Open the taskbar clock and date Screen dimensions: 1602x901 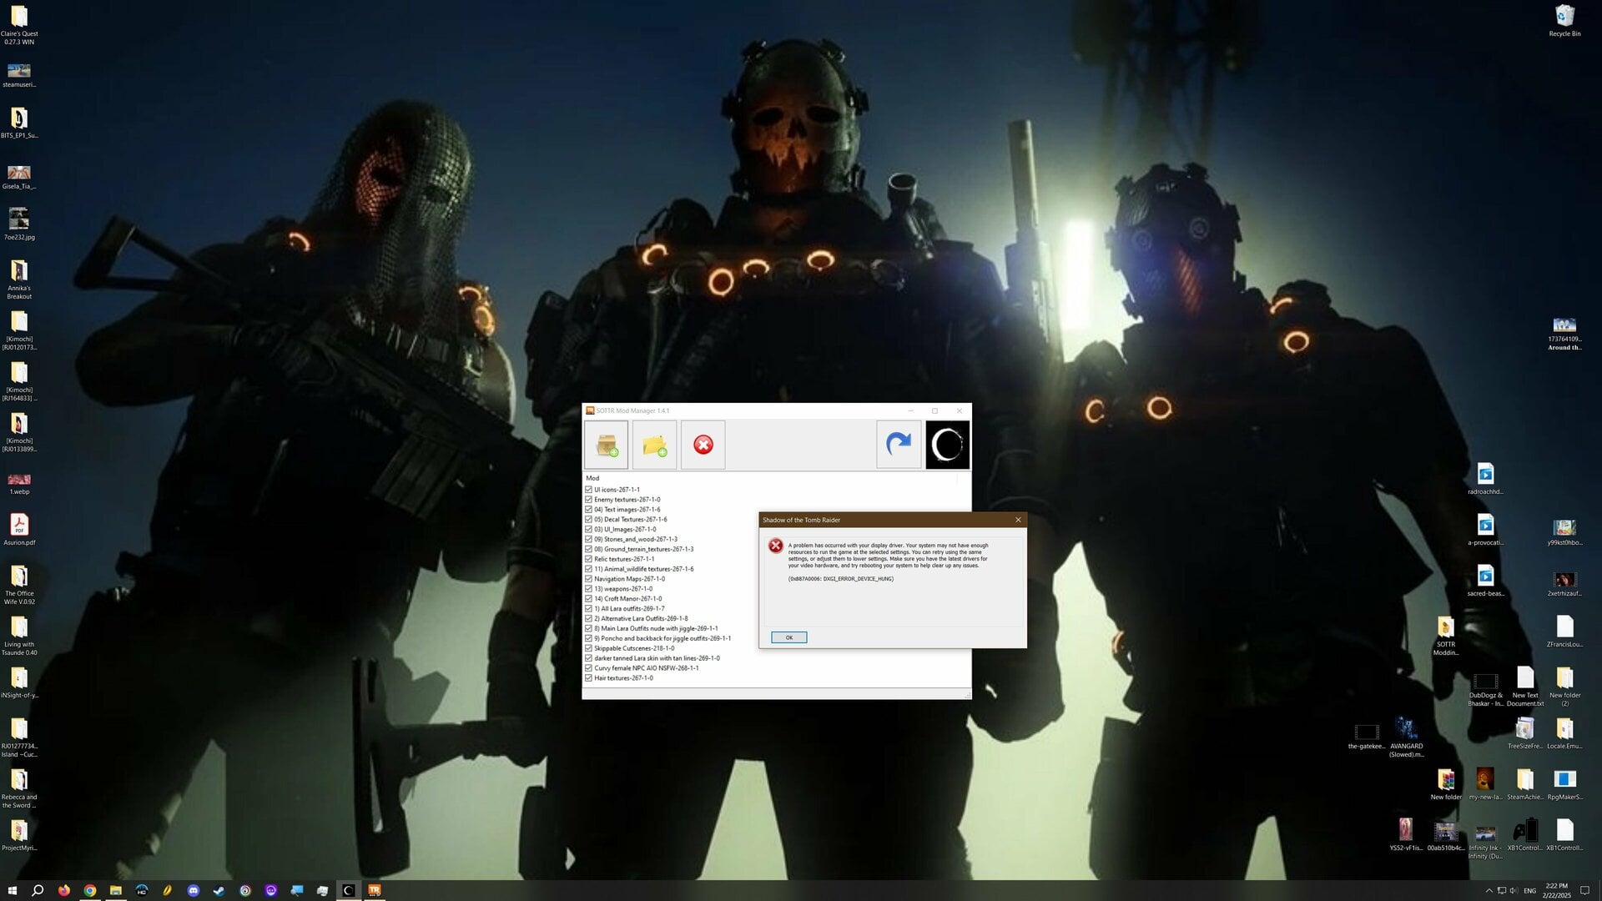tap(1556, 890)
